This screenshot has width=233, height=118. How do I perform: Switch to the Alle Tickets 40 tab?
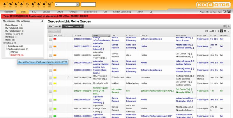[x=55, y=26]
